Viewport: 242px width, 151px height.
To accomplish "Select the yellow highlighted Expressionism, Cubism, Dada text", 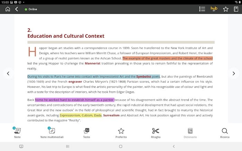I will pos(81,115).
